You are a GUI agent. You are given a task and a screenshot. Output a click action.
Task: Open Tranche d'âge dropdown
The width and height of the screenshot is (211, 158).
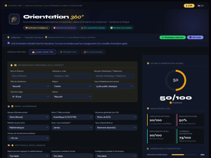[30, 97]
